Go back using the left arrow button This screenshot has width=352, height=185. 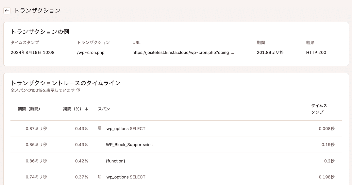(x=7, y=11)
